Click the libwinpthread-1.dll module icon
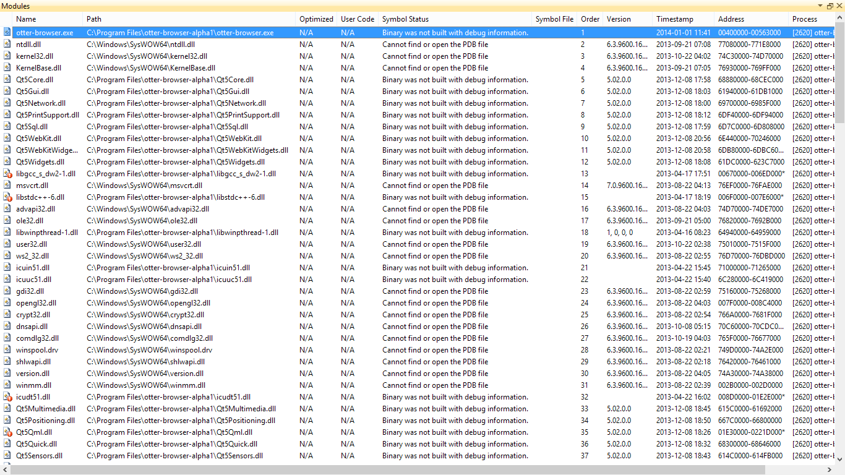 coord(7,233)
